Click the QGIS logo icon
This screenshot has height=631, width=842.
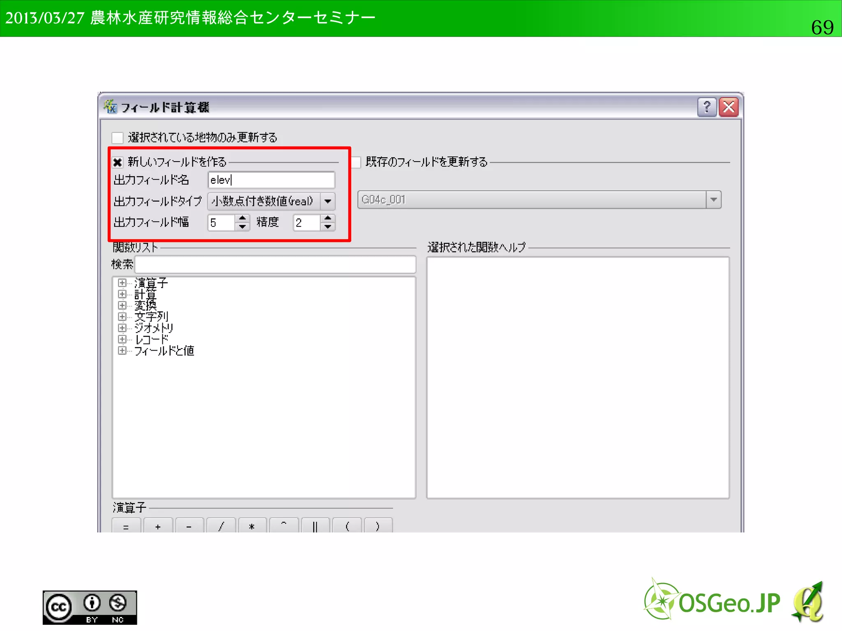(808, 602)
